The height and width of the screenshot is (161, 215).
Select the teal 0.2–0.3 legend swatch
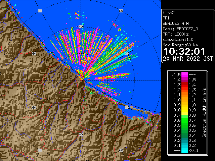pos(185,141)
